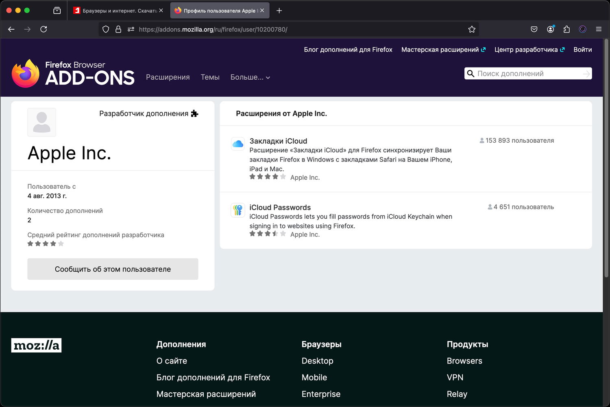Open the Темы navigation item
The width and height of the screenshot is (610, 407).
tap(210, 77)
